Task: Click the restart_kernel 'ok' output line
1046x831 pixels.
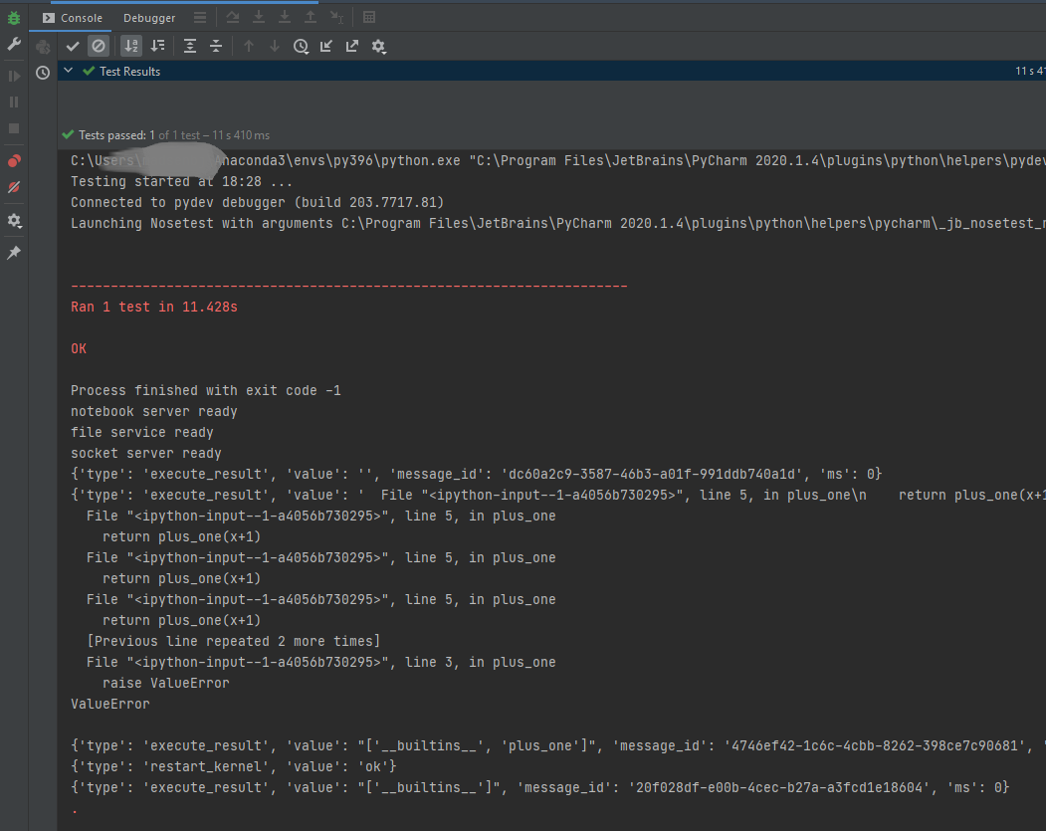Action: (x=234, y=767)
